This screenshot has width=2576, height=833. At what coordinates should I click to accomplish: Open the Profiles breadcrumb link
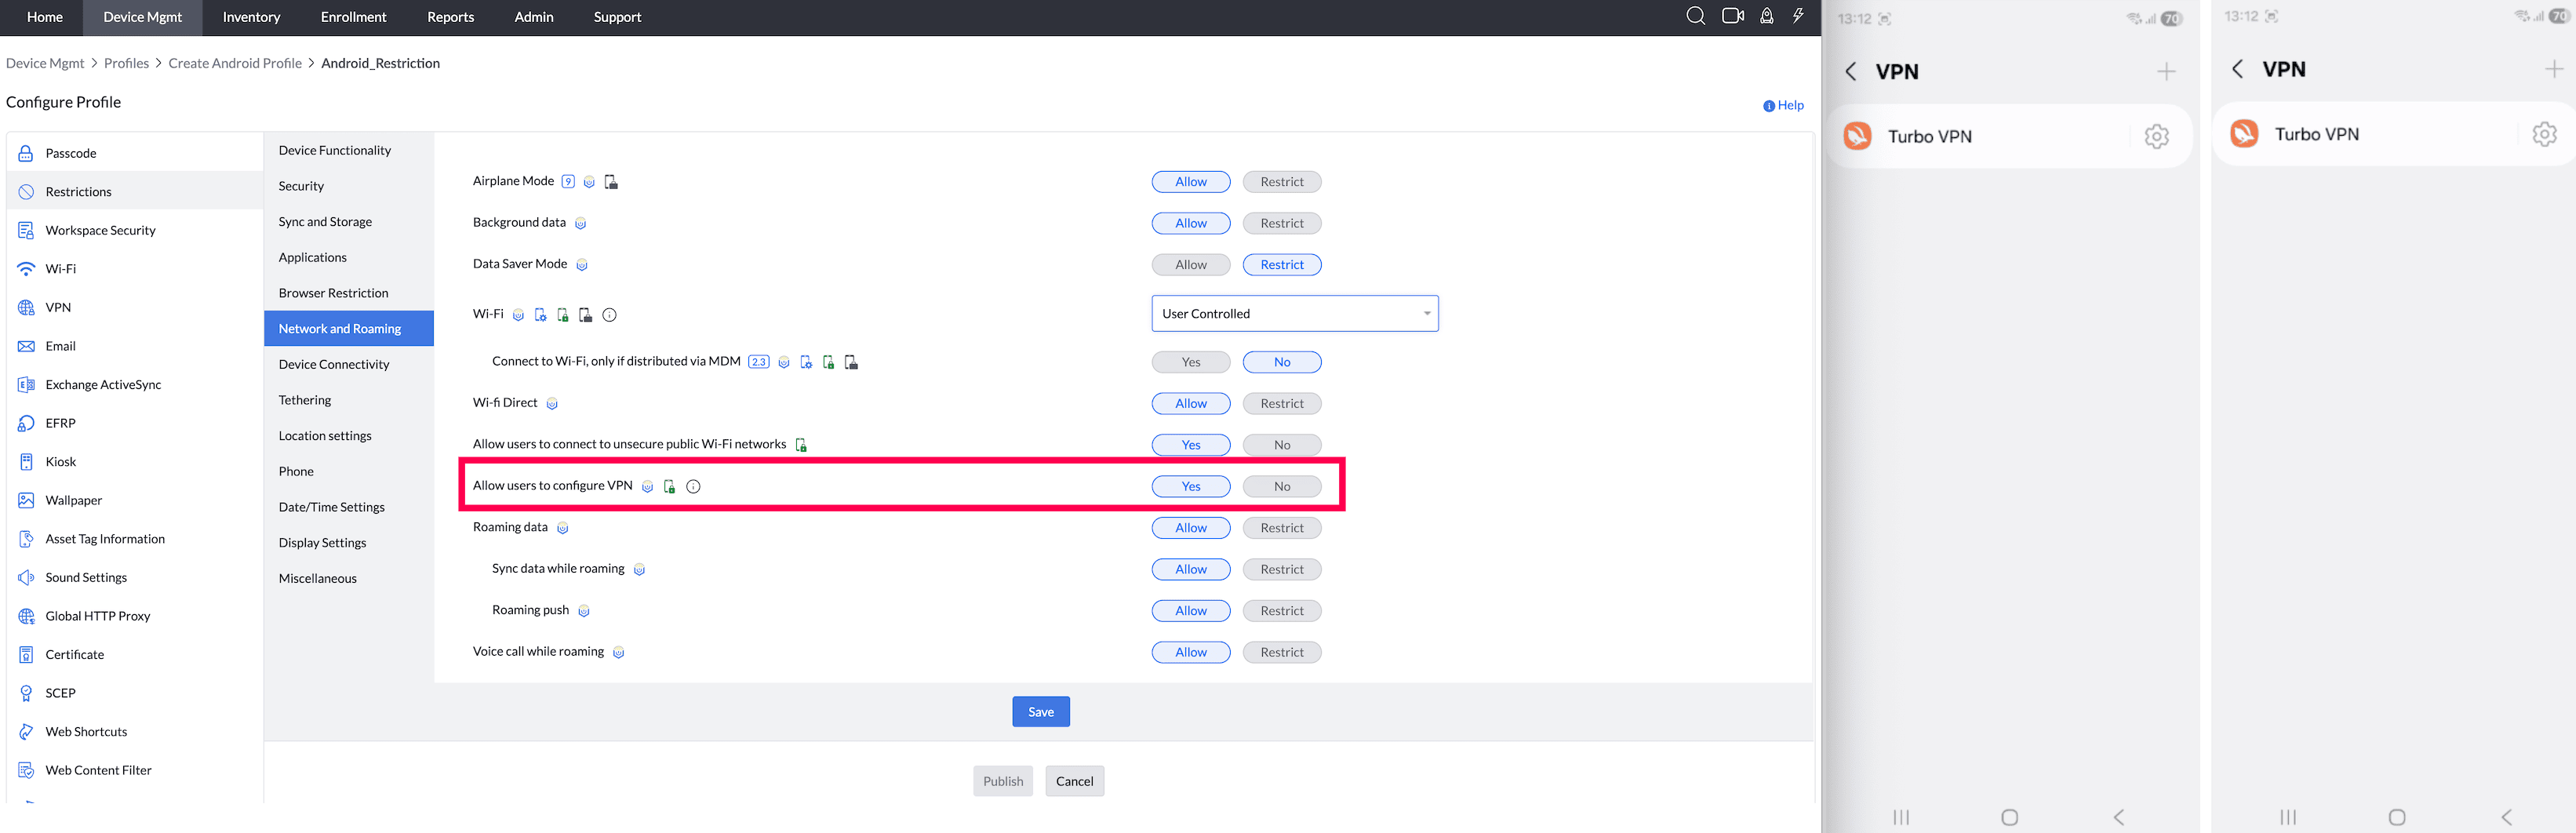(x=127, y=63)
